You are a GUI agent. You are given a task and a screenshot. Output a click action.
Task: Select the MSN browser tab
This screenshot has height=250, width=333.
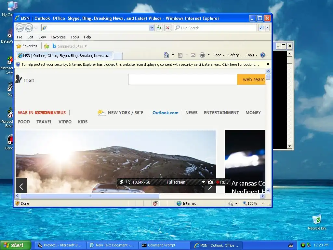tap(64, 55)
